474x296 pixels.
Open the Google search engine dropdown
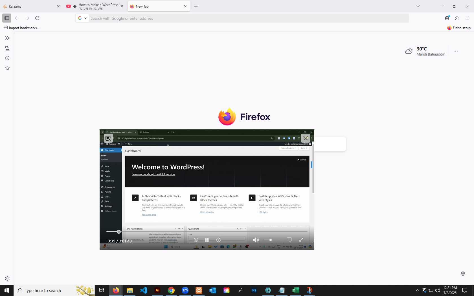82,18
